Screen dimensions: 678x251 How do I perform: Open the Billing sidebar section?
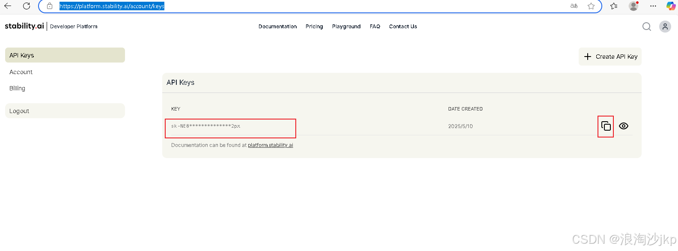[17, 88]
